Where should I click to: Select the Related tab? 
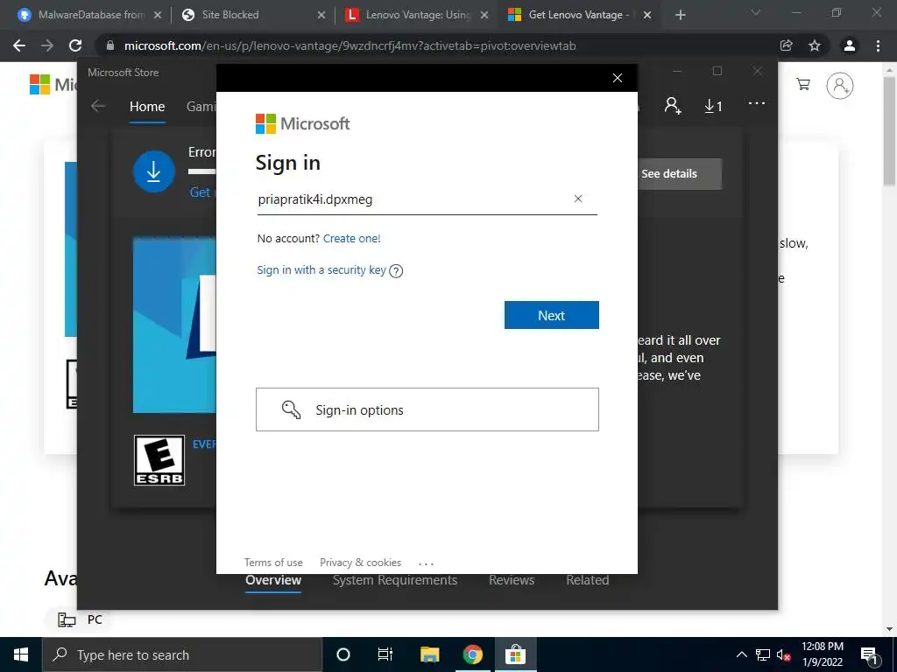click(588, 580)
